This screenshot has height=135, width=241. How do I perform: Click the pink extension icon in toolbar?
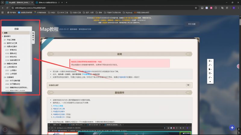coord(211,8)
